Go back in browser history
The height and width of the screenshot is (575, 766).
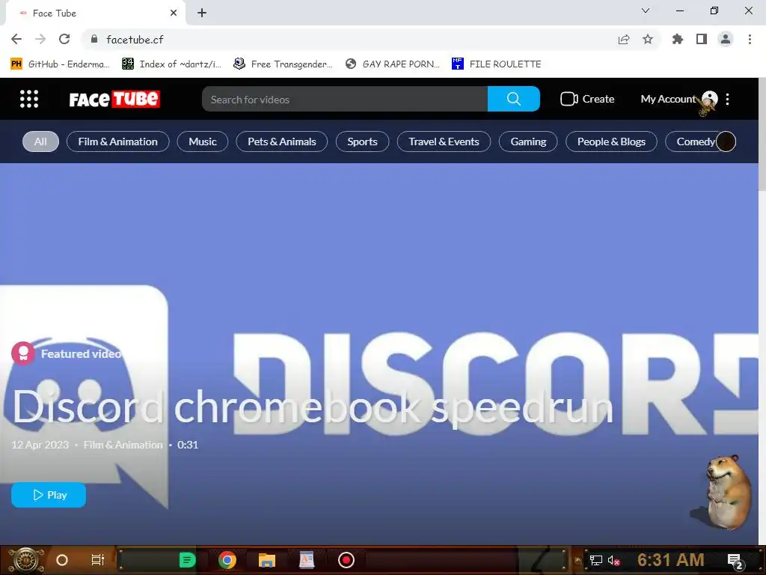pos(16,39)
